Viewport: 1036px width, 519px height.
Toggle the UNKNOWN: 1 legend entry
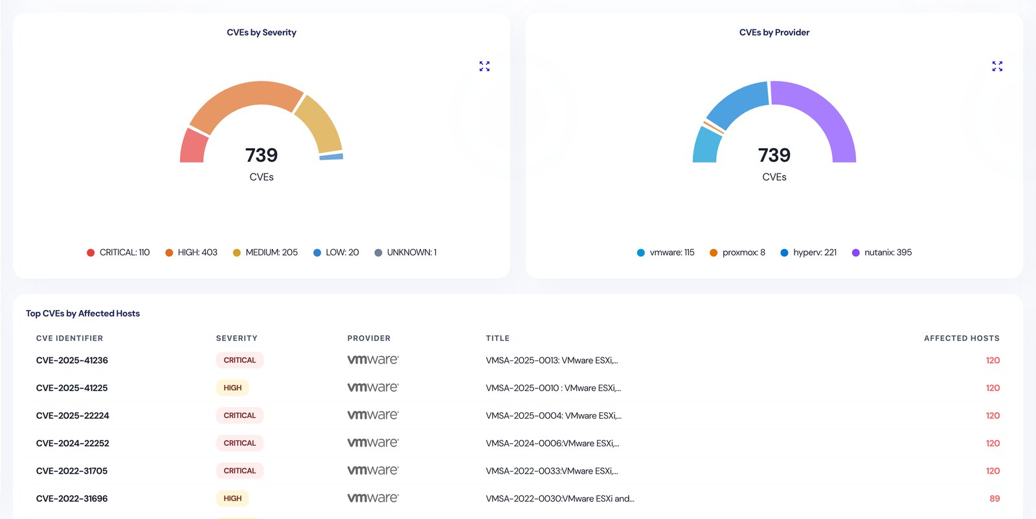(x=406, y=252)
